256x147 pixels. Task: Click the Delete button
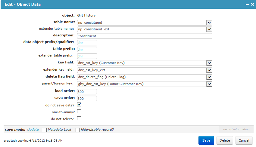[x=225, y=140]
